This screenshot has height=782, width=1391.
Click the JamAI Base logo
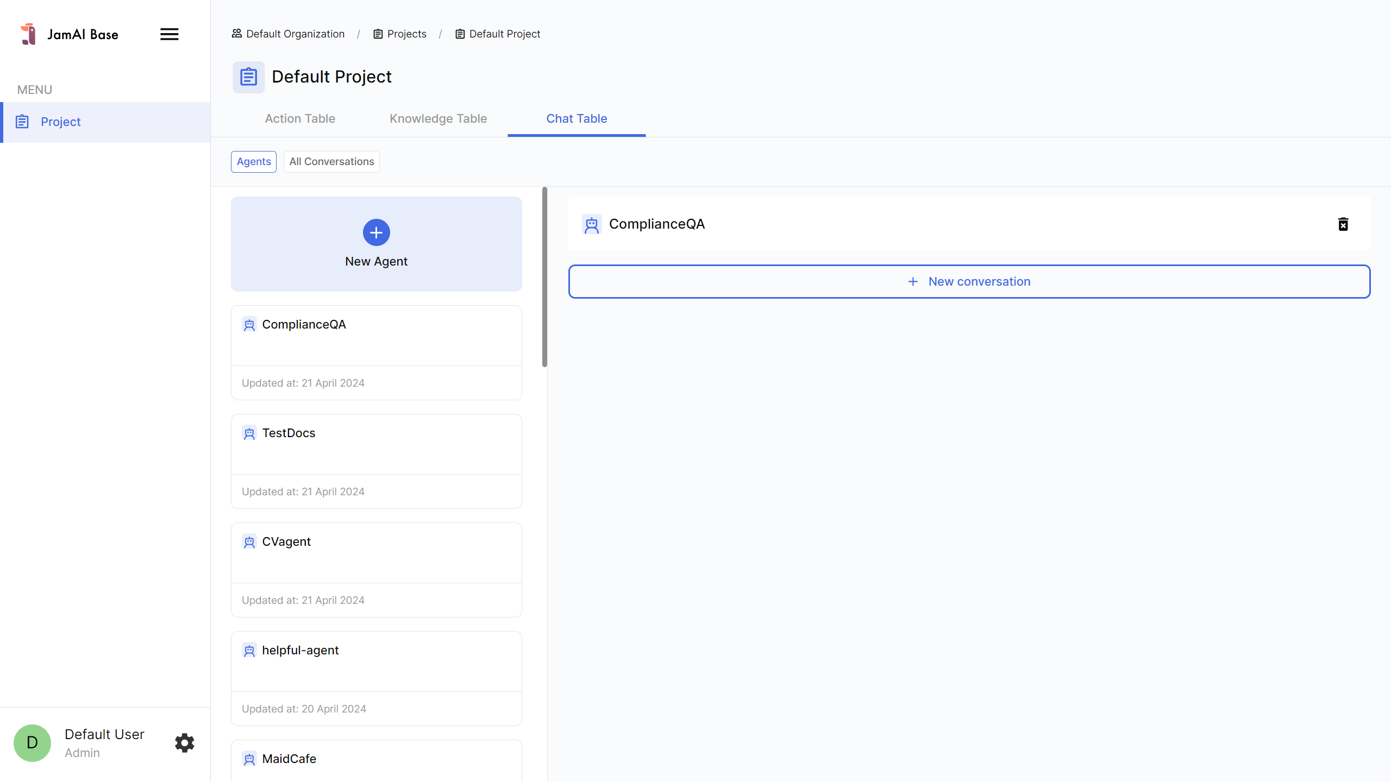(x=28, y=34)
